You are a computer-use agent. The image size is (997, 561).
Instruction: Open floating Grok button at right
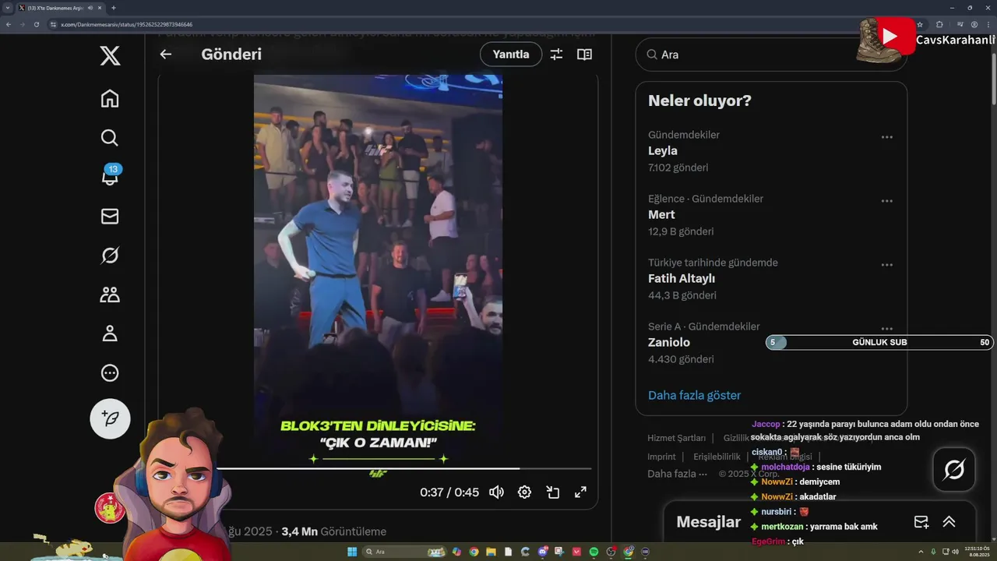point(954,470)
